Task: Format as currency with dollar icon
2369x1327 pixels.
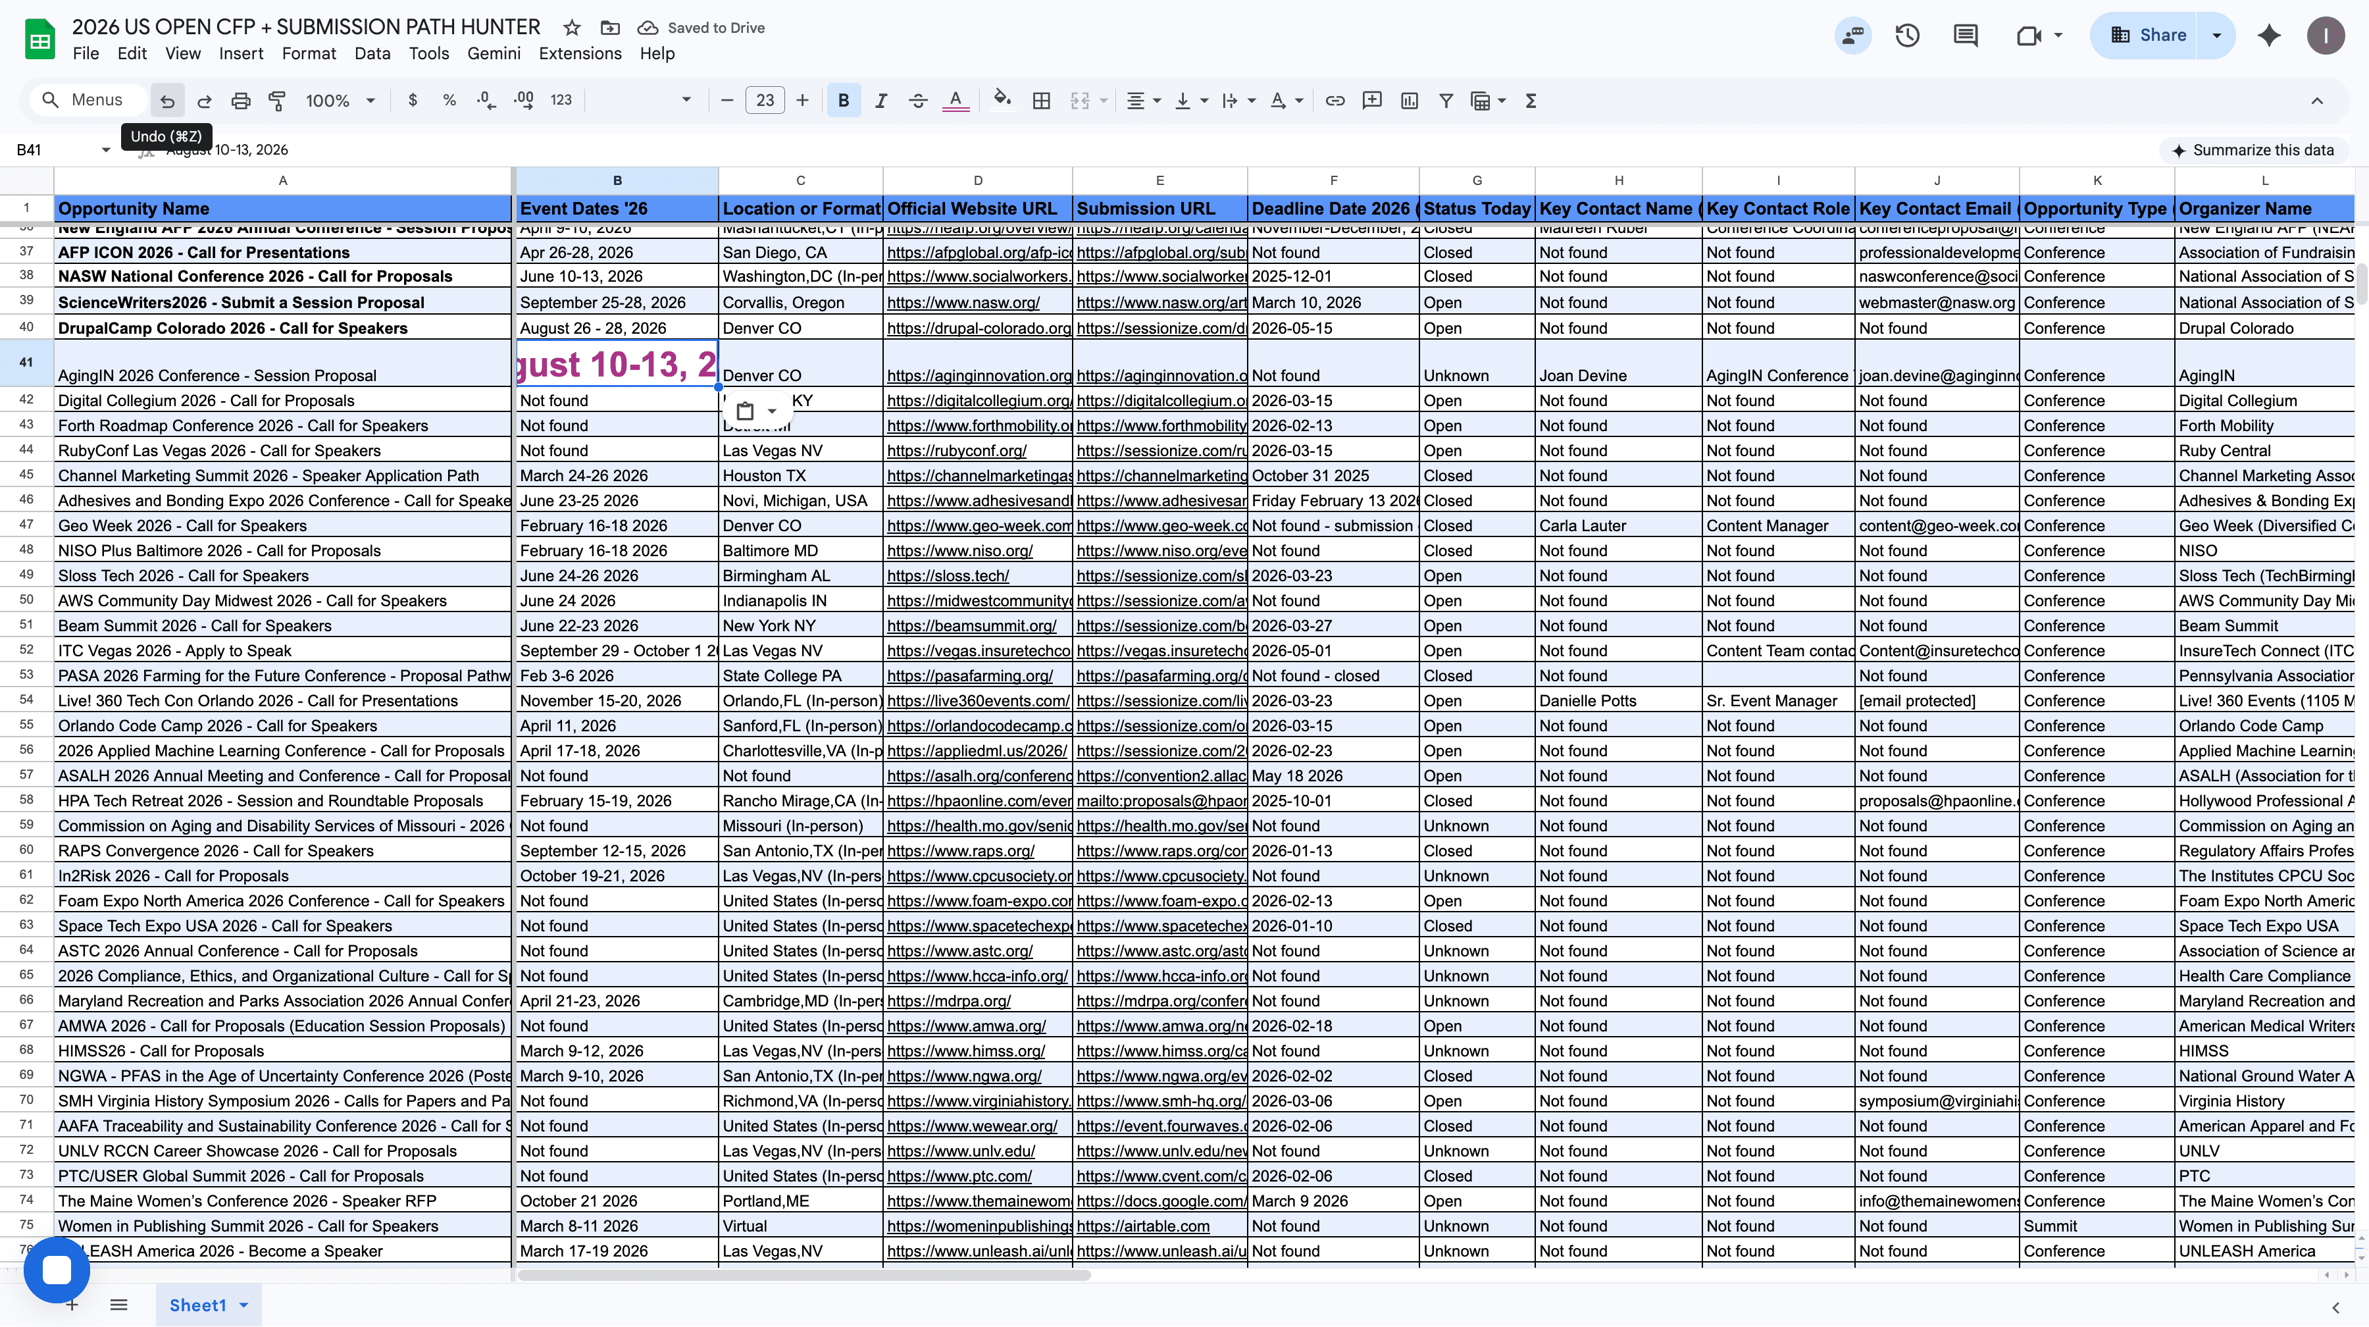Action: (413, 100)
